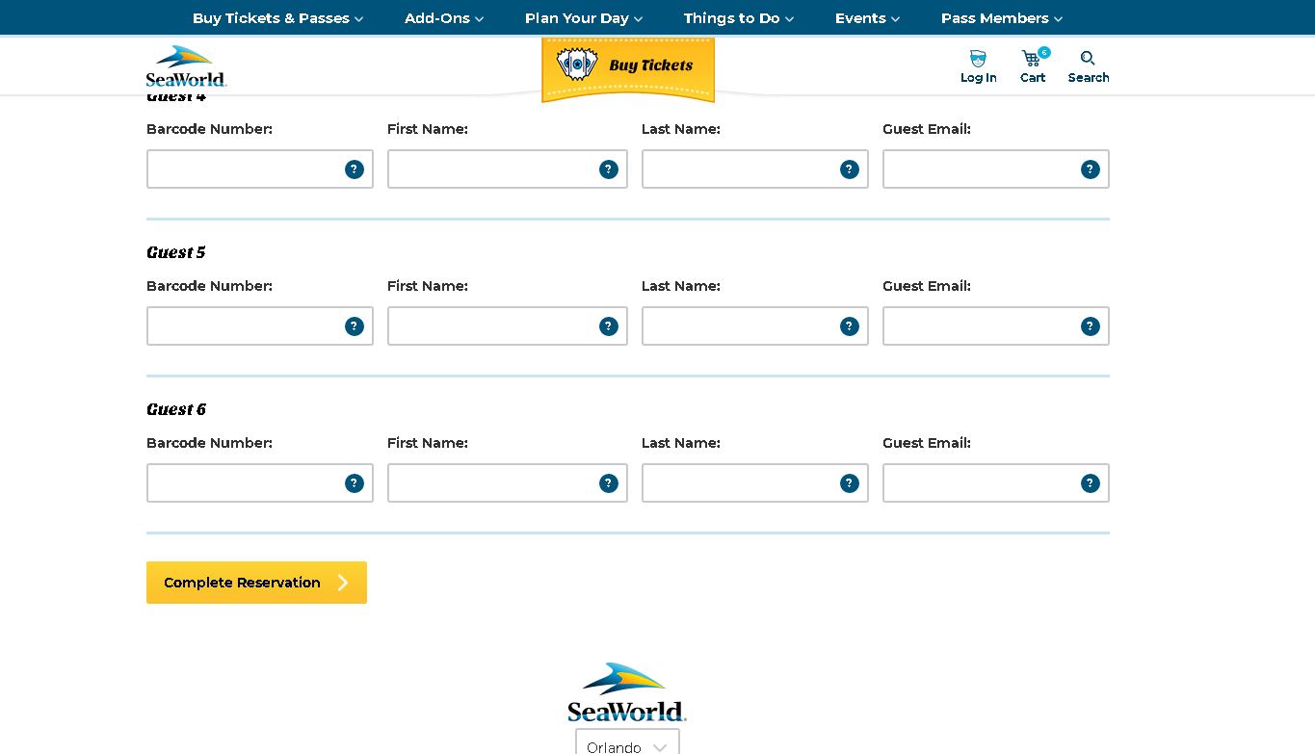Click the Guest 6 heading

(176, 409)
